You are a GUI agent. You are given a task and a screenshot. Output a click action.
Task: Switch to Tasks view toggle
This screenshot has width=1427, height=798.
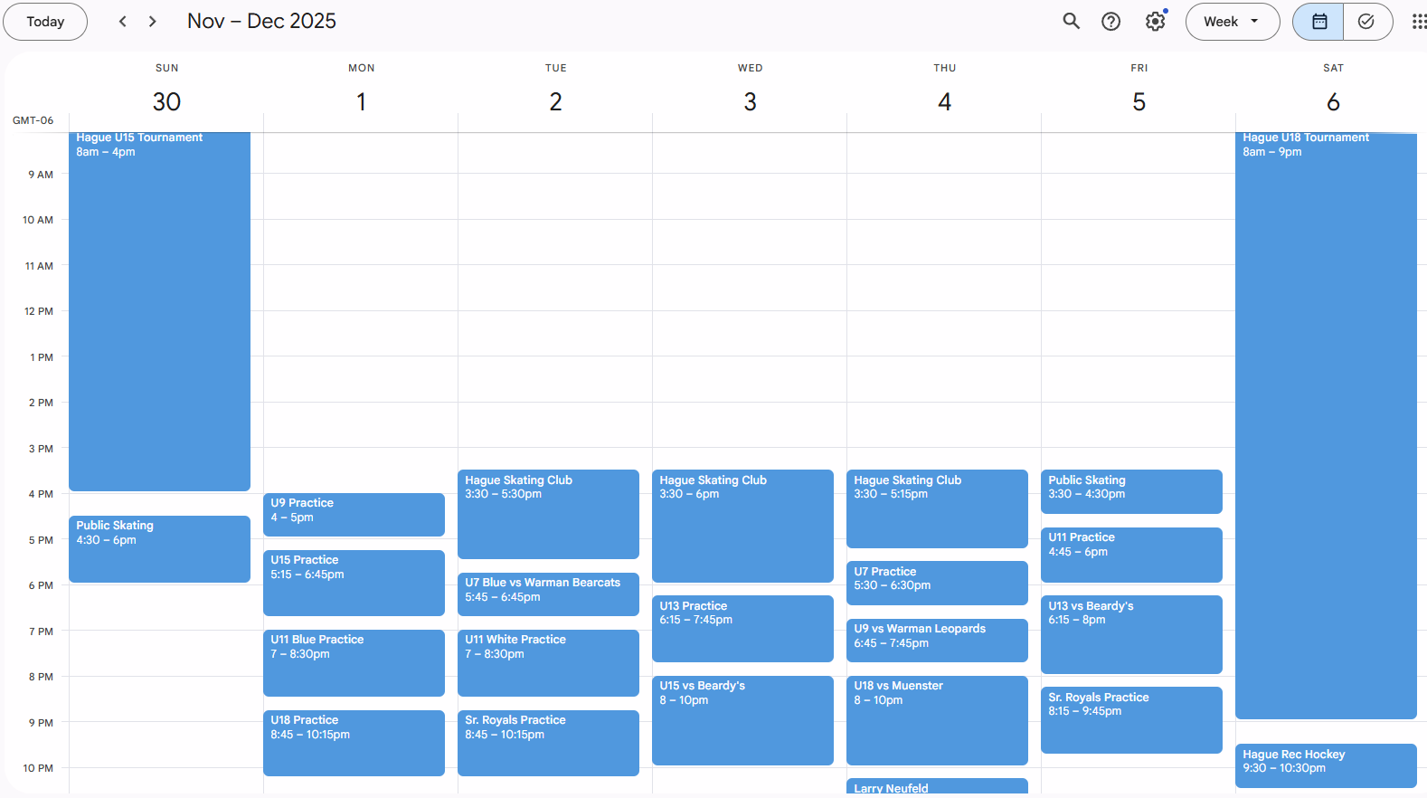(x=1366, y=22)
